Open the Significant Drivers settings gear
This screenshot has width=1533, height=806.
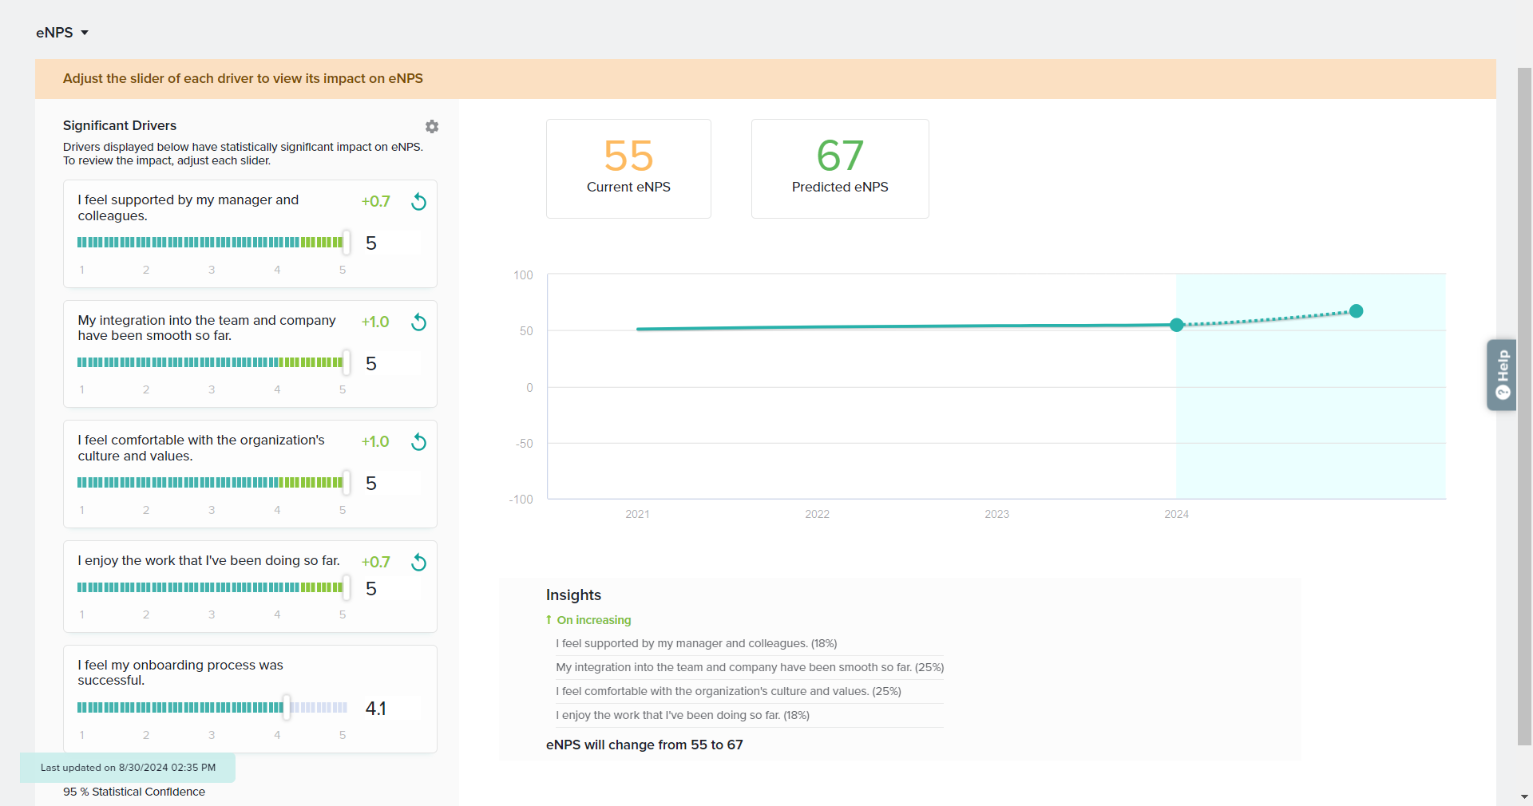coord(432,127)
